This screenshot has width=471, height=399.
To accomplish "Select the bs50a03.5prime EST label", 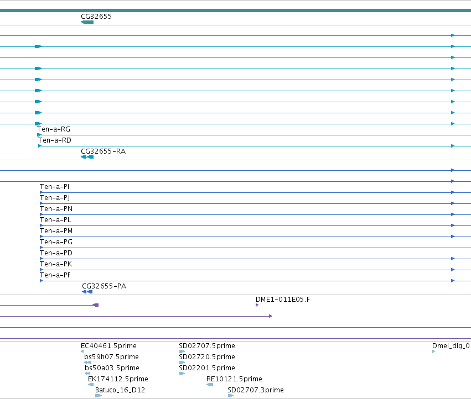I will (112, 369).
